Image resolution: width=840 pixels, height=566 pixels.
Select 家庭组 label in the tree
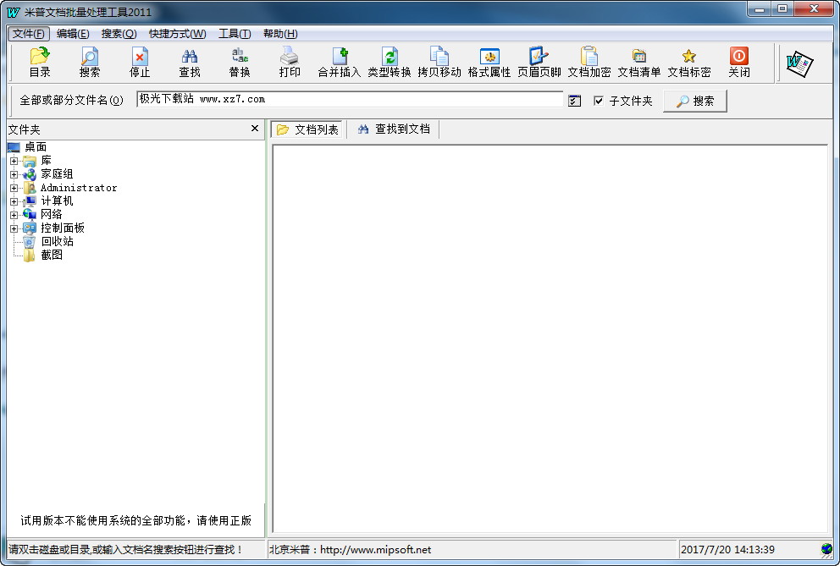[x=57, y=174]
